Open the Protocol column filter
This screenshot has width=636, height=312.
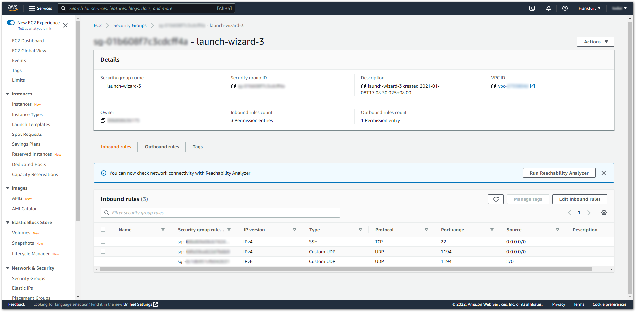426,230
